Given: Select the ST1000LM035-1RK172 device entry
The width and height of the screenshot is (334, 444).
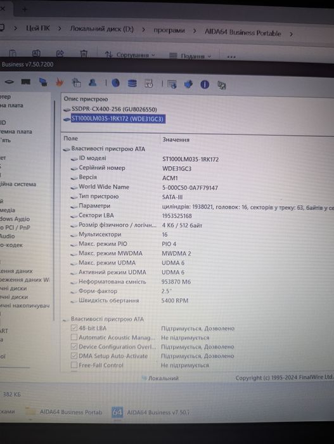Looking at the screenshot, I should 117,119.
